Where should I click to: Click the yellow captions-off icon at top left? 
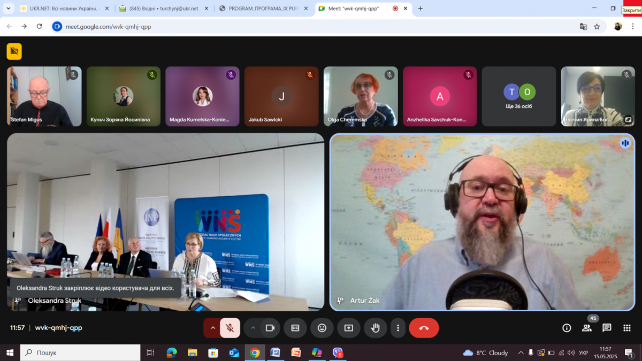tap(14, 51)
